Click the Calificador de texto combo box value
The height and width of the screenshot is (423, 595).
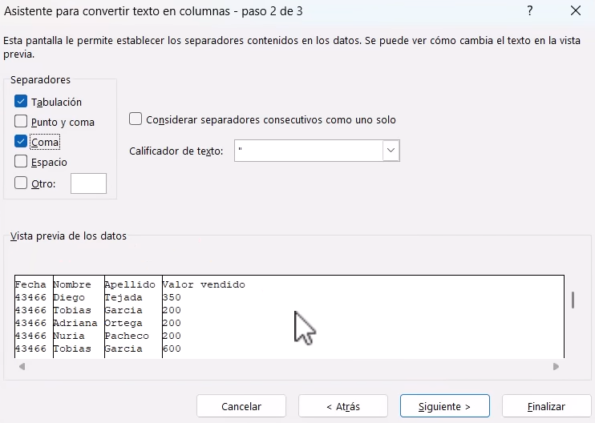(x=309, y=151)
